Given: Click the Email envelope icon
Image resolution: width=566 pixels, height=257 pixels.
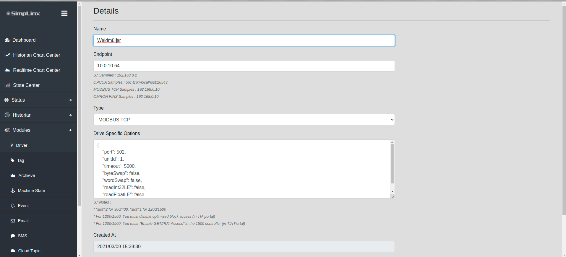Looking at the screenshot, I should pos(13,221).
